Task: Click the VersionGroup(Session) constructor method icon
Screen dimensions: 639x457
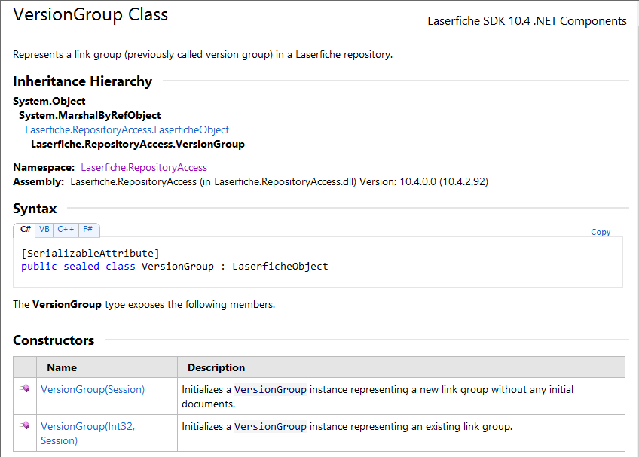Action: pos(24,388)
